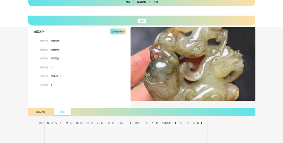
Task: Decrease indent in the editor
Action: coord(109,123)
